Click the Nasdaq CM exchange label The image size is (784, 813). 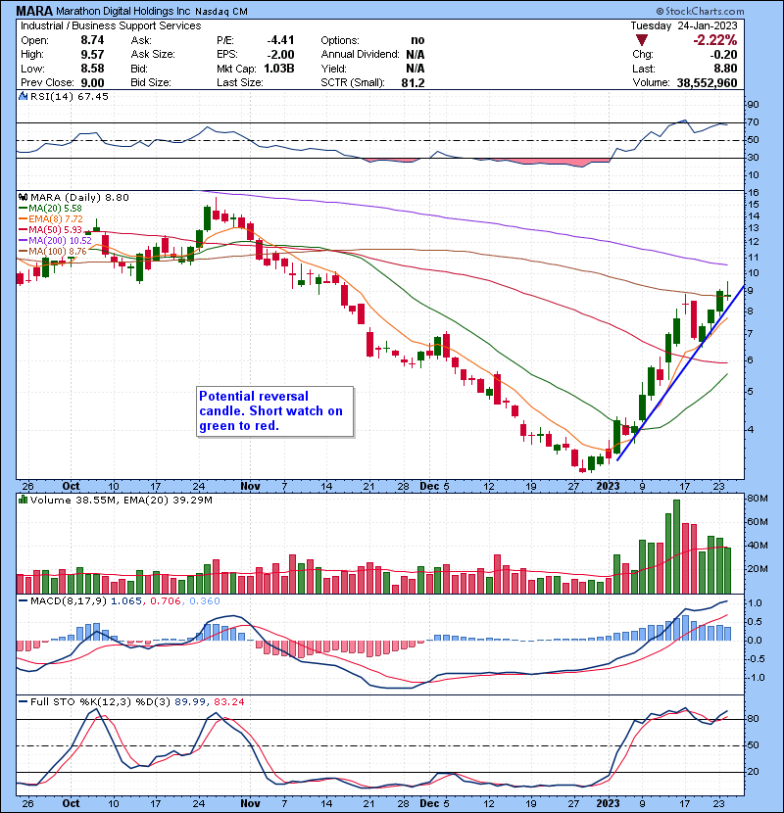tap(221, 12)
